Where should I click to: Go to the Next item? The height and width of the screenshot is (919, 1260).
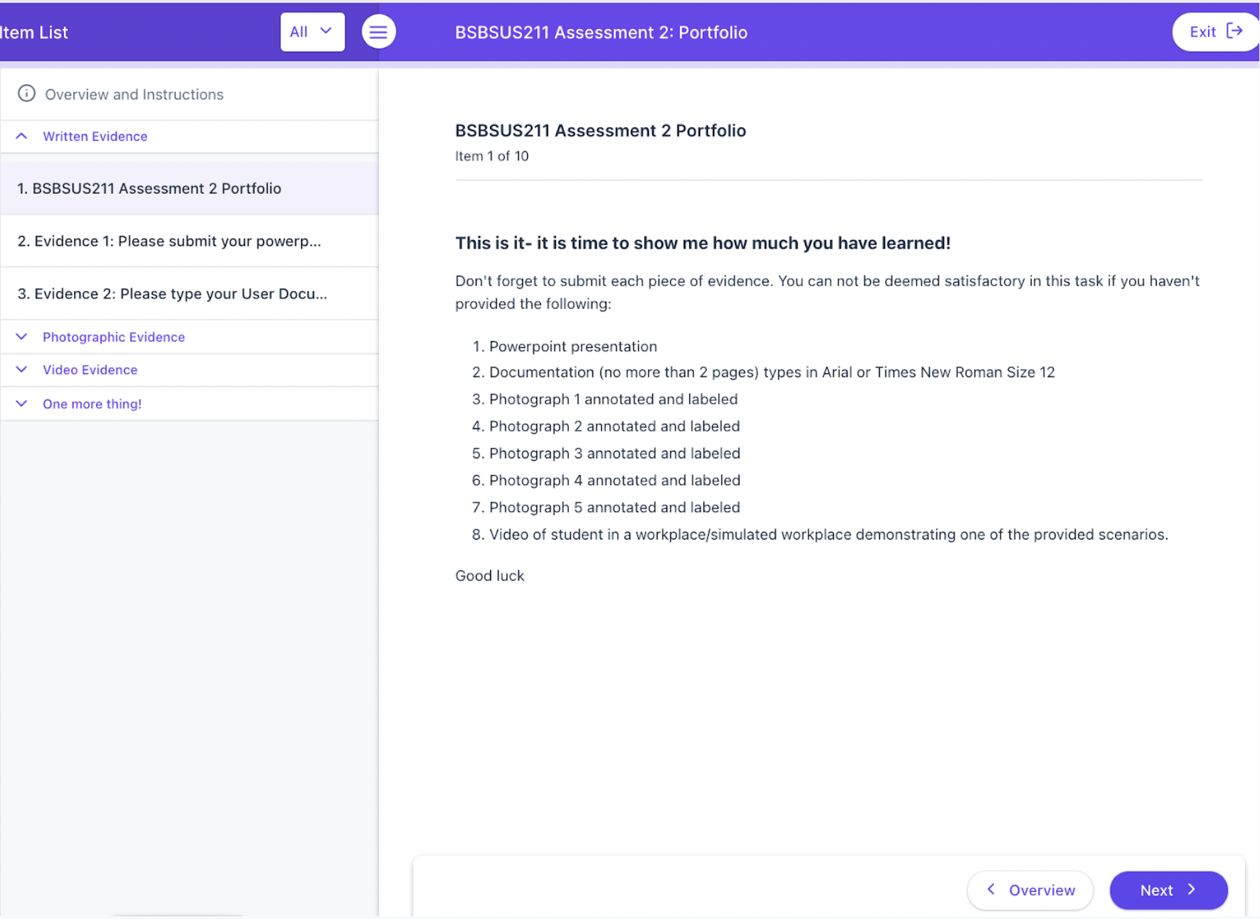tap(1168, 890)
